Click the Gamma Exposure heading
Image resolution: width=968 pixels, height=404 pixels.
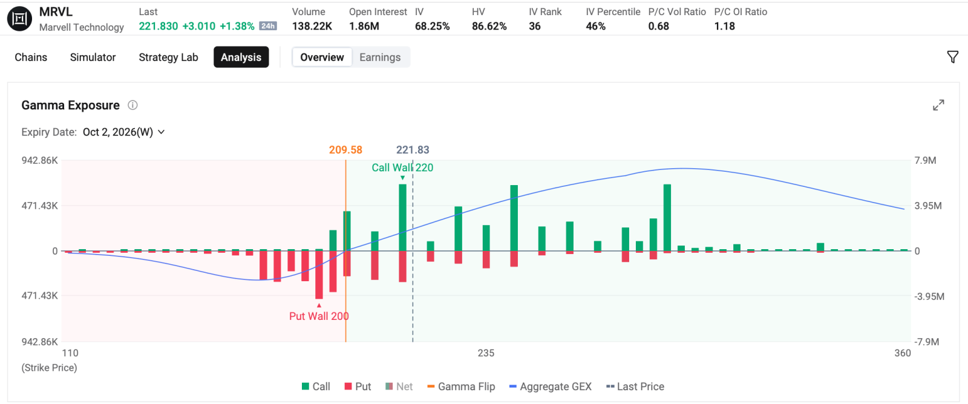(71, 105)
